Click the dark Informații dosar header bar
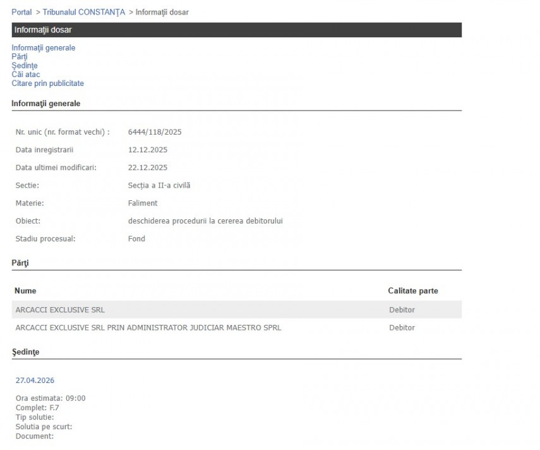Viewport: 540px width, 450px height. point(236,30)
